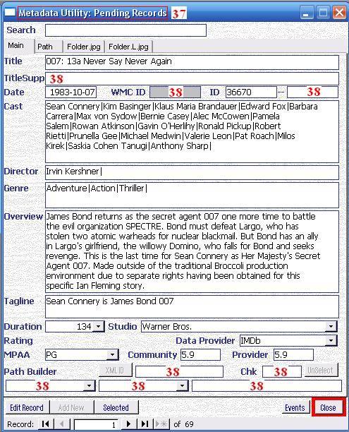Open the Folder.jpg tab

tap(84, 47)
